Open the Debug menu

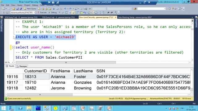point(35,5)
